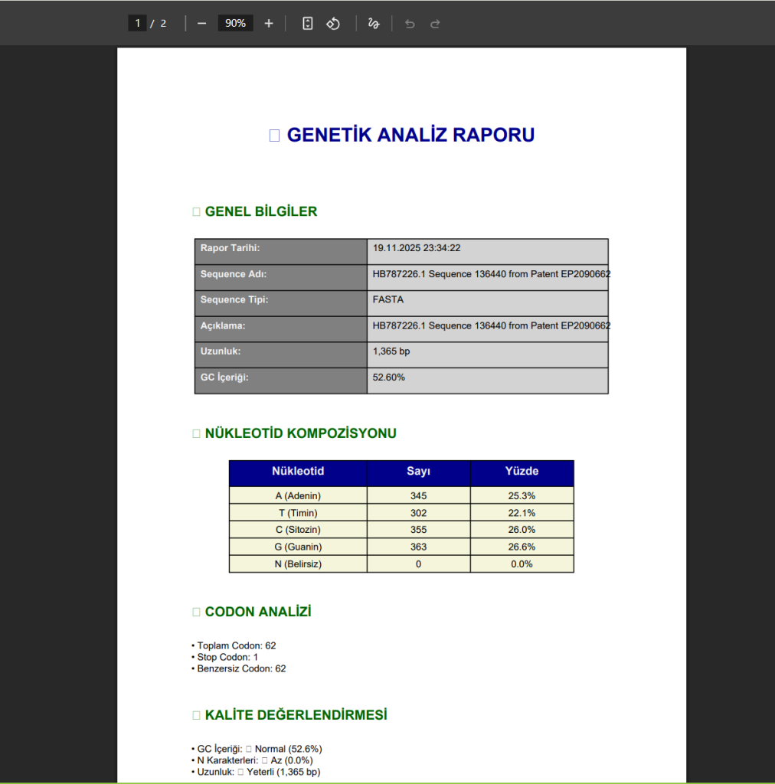Click the Yüzde column header
The width and height of the screenshot is (775, 784).
522,472
